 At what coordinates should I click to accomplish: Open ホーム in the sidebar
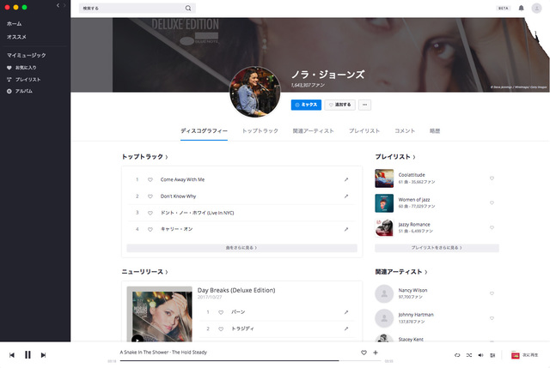point(15,24)
